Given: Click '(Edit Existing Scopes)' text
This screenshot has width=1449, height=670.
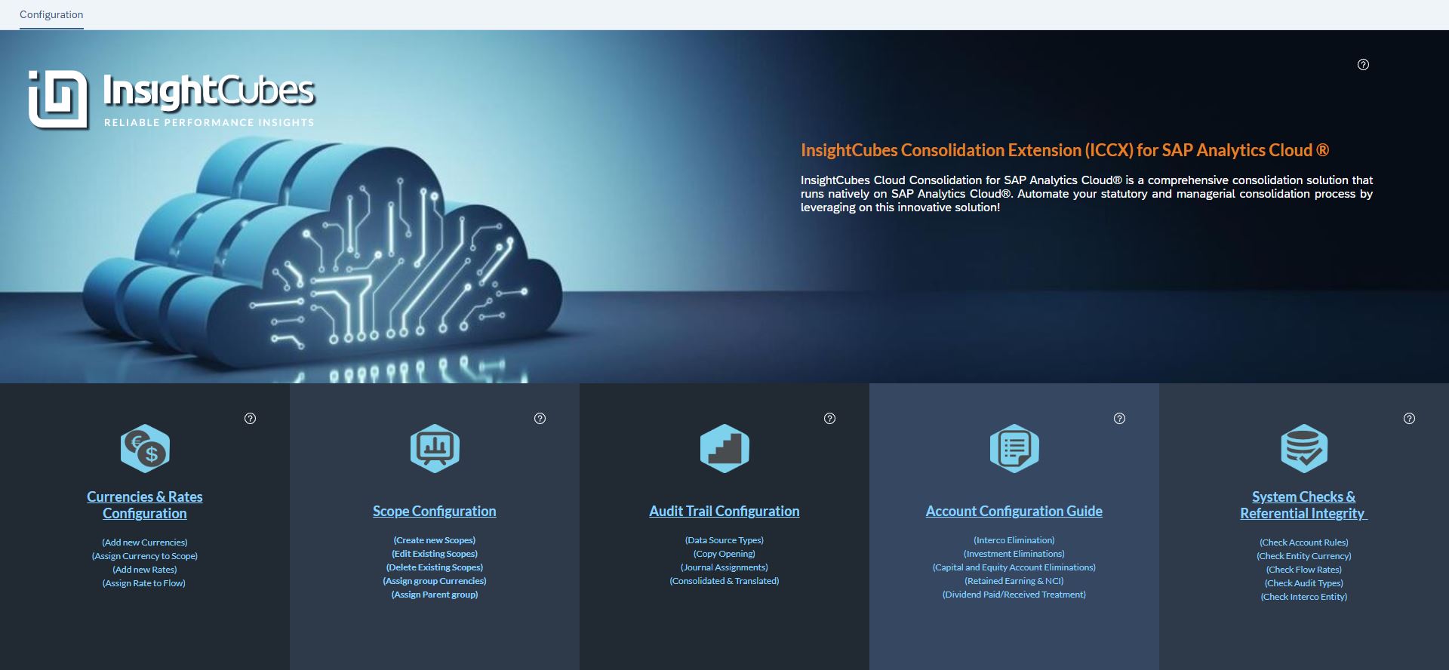Looking at the screenshot, I should click(x=435, y=554).
